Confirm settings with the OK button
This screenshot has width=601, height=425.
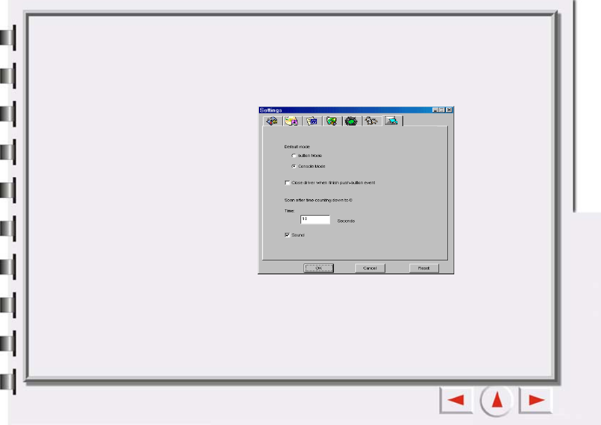pyautogui.click(x=319, y=268)
